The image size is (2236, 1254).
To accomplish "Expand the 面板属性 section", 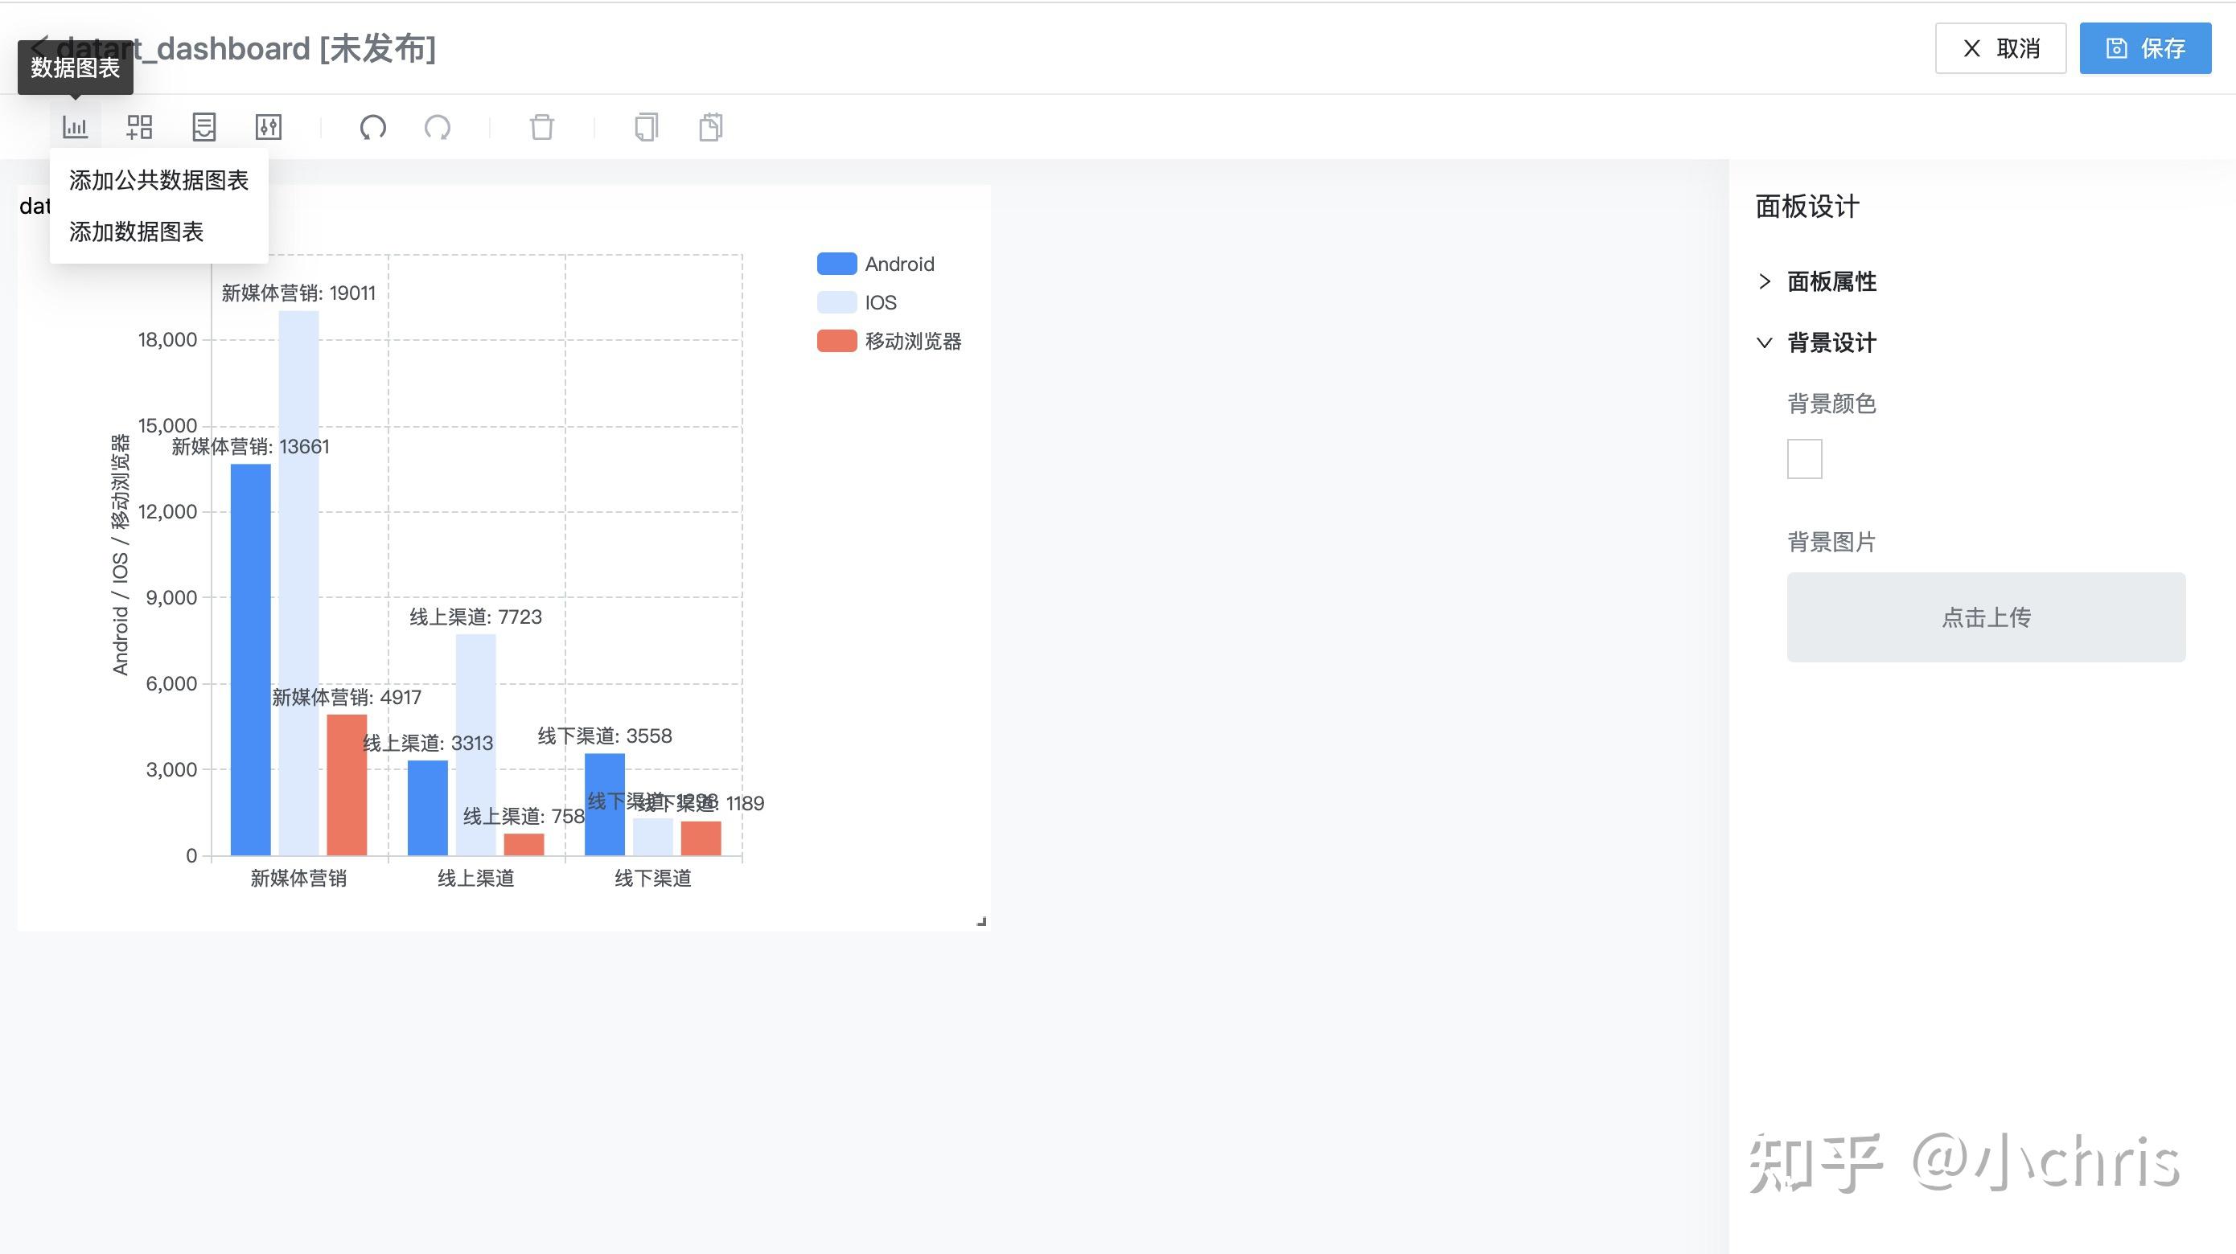I will click(x=1831, y=282).
